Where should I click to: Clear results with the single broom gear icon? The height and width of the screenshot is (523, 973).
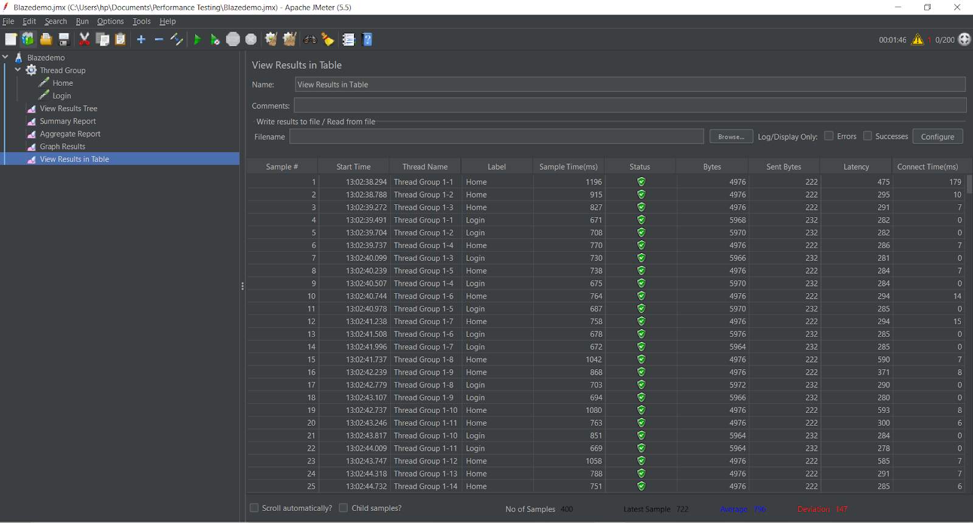[271, 40]
